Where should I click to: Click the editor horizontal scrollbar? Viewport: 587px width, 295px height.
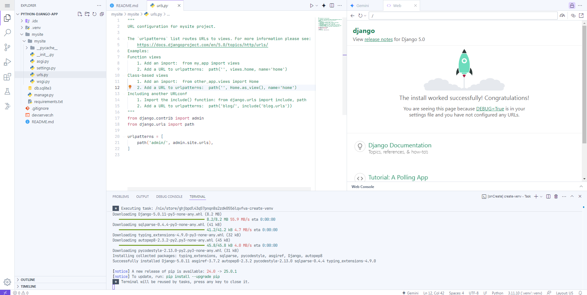[219, 189]
